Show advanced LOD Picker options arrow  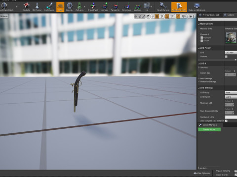(x=236, y=60)
